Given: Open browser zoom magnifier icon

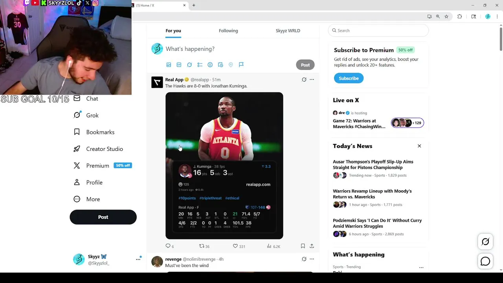Looking at the screenshot, I should pyautogui.click(x=438, y=17).
